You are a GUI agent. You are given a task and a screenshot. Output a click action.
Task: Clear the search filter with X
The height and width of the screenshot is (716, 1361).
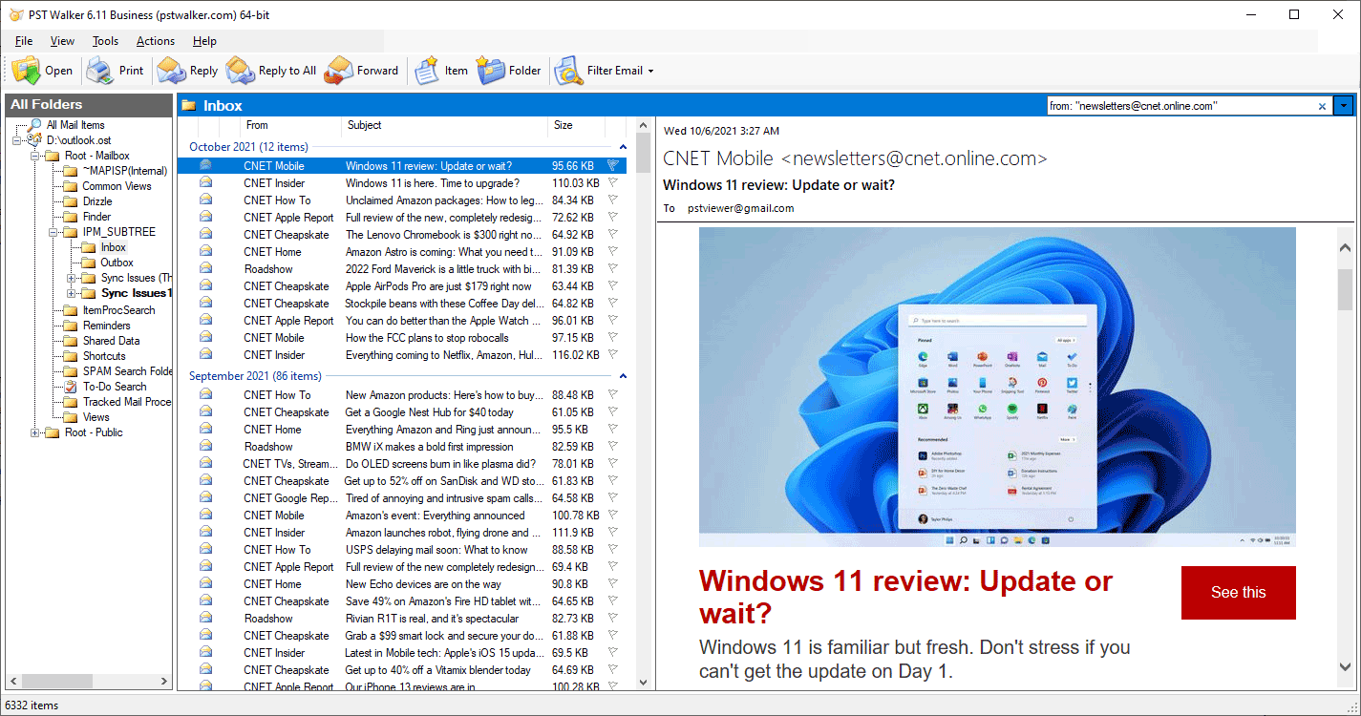(1323, 106)
